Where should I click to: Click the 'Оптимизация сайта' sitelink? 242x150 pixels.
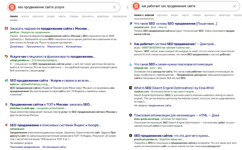(54, 147)
